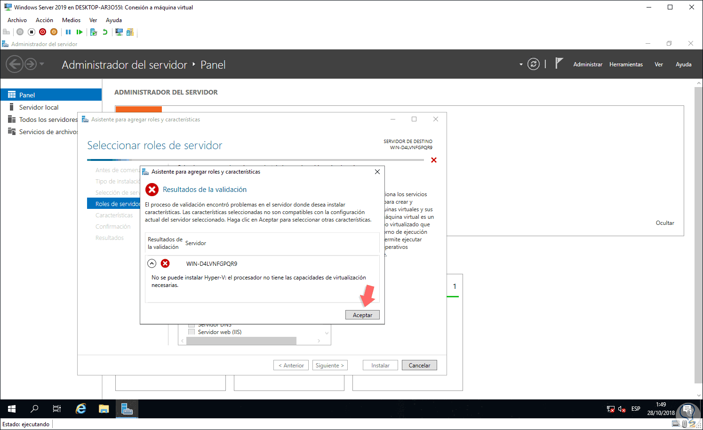Open taskbar search
Image resolution: width=703 pixels, height=430 pixels.
pyautogui.click(x=34, y=409)
